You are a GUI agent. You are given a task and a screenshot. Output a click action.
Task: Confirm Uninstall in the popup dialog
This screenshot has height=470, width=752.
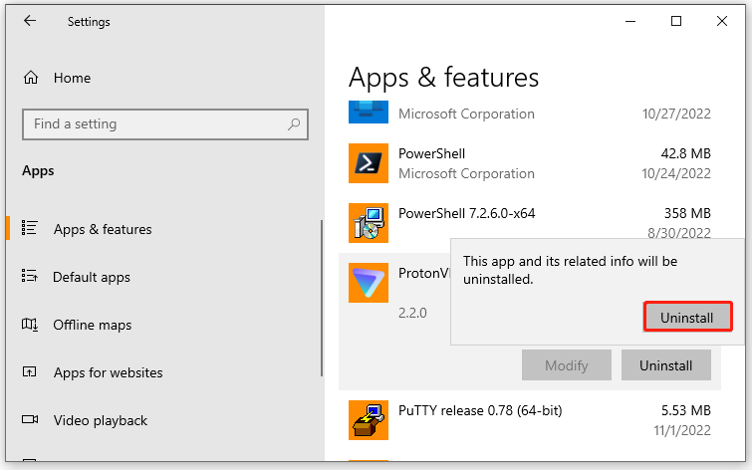(687, 317)
